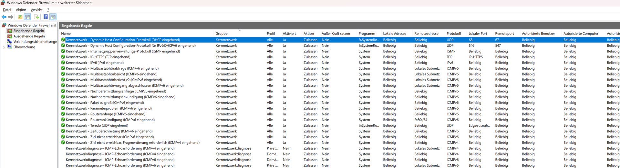Sort by the Gruppe column header
The width and height of the screenshot is (620, 168).
(222, 34)
